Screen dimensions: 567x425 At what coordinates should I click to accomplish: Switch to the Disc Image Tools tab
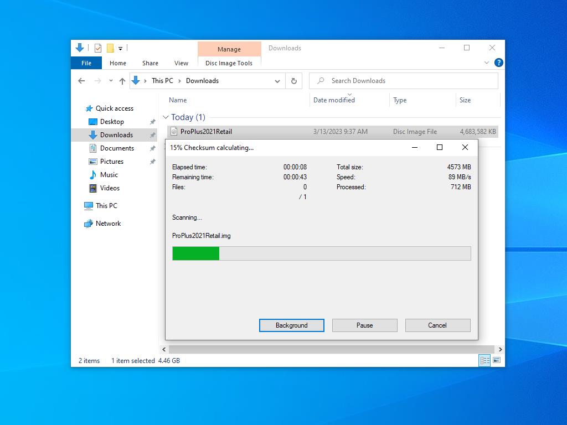(x=229, y=63)
